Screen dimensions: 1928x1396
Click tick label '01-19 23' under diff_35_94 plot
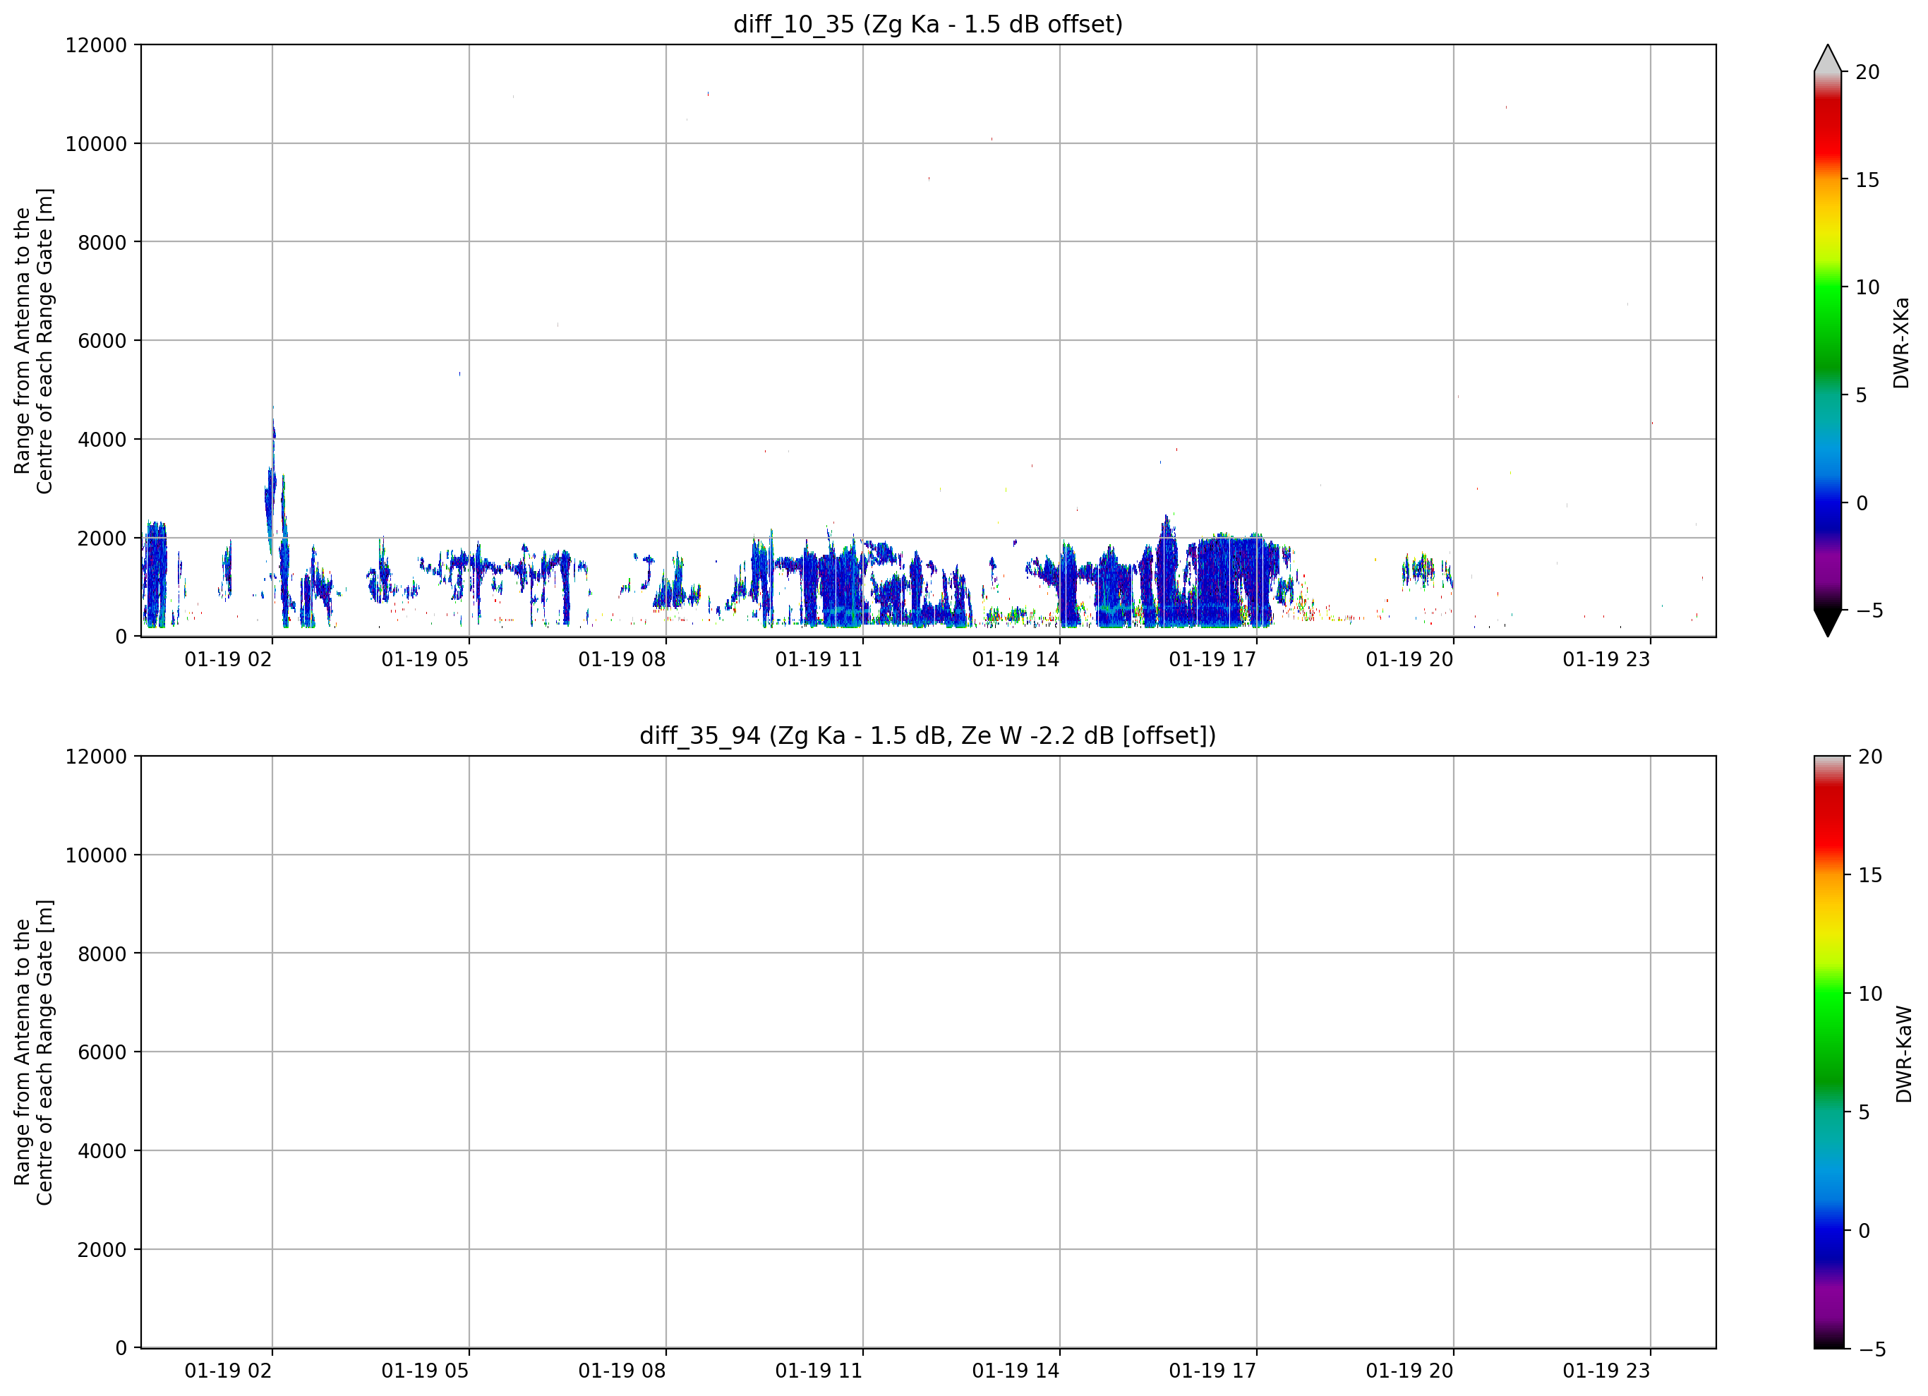(x=1607, y=1371)
